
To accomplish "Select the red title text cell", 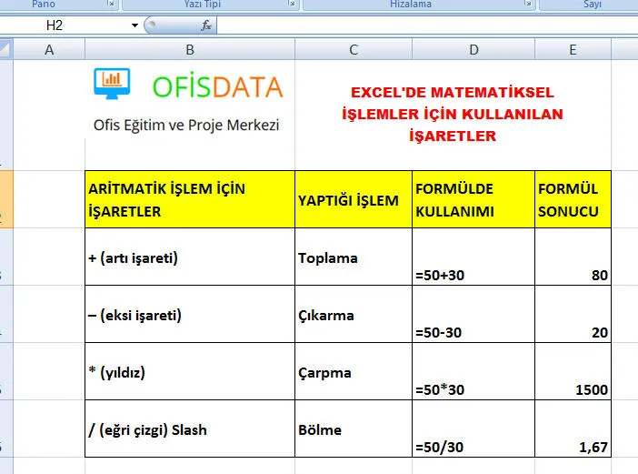I will 452,115.
